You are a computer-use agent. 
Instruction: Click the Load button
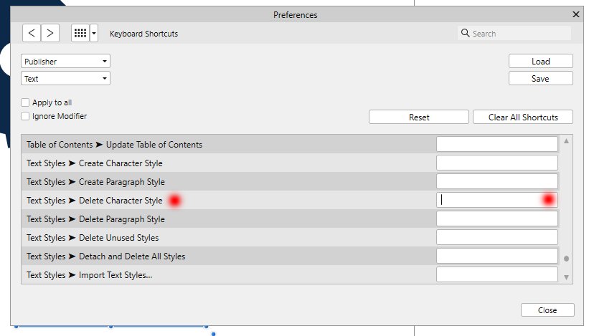point(540,61)
